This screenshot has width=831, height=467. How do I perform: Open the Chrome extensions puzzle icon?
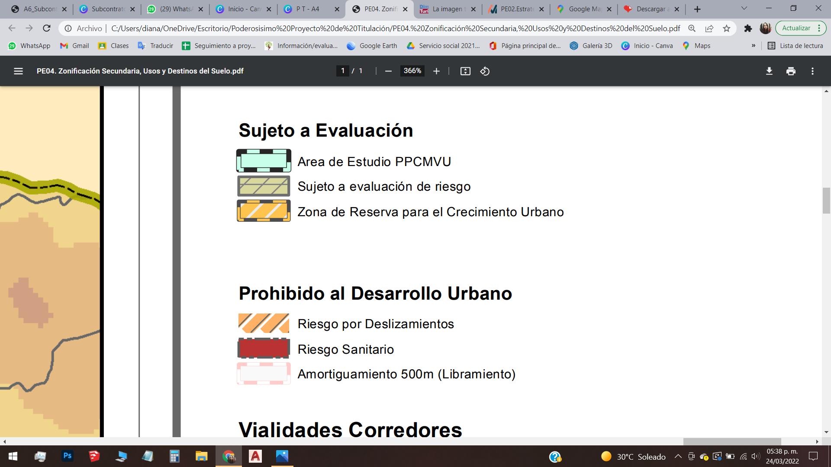(748, 29)
